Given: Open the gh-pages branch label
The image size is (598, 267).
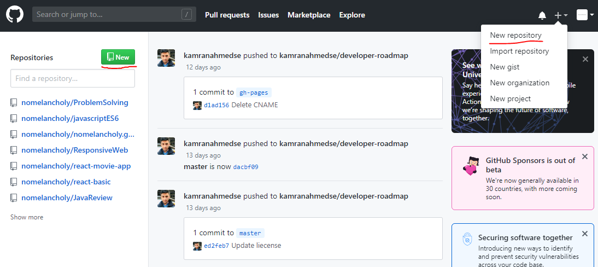Looking at the screenshot, I should pyautogui.click(x=254, y=92).
